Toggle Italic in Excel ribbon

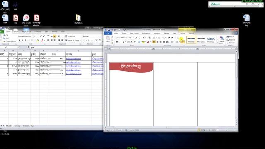click(x=22, y=40)
